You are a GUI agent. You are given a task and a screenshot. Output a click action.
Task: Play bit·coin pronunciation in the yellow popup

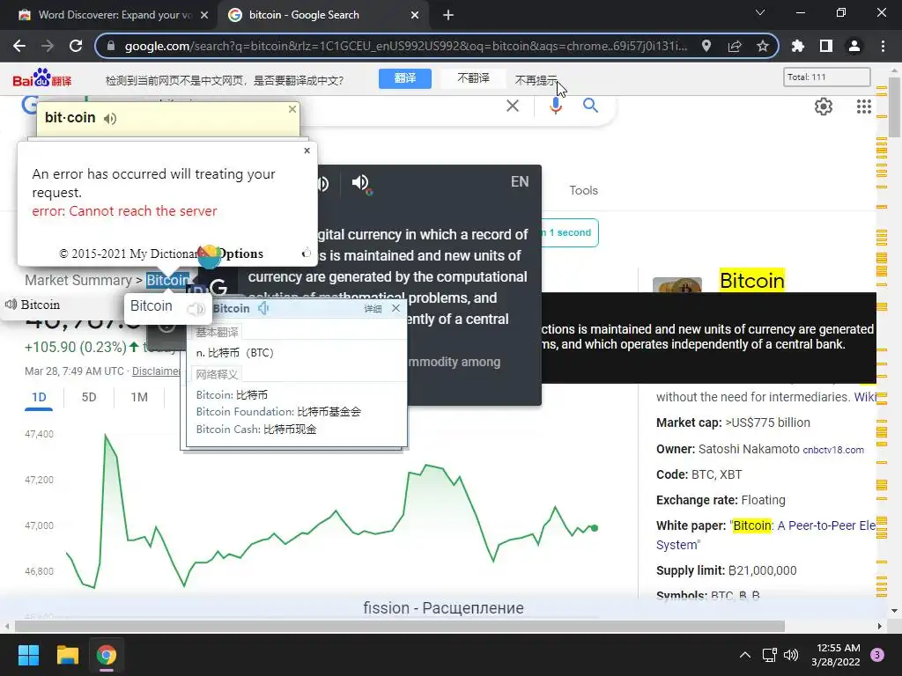click(110, 119)
